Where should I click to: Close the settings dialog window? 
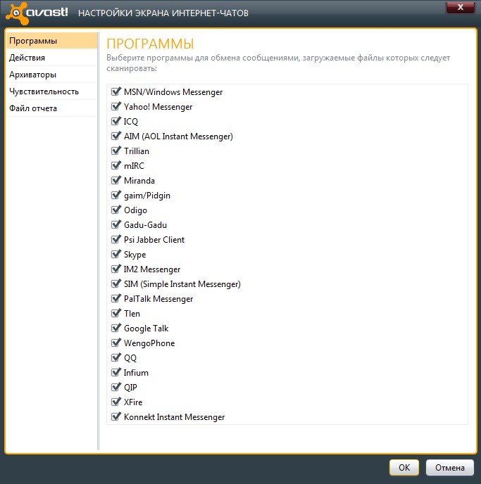(461, 8)
